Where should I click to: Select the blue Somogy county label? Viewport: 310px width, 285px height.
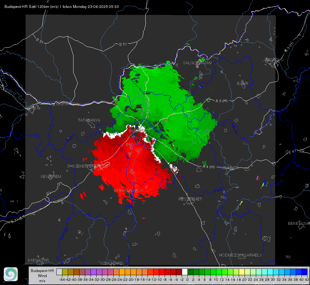63,234
